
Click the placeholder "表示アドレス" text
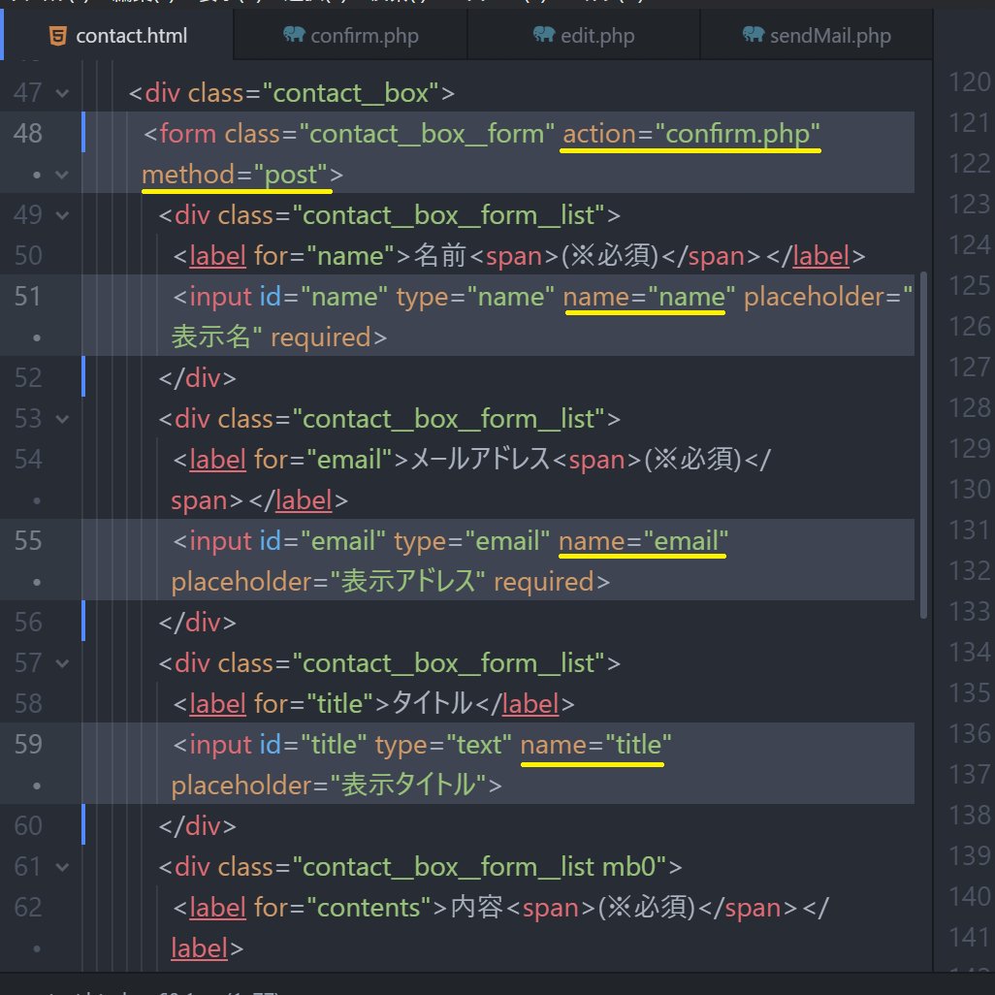click(x=408, y=581)
